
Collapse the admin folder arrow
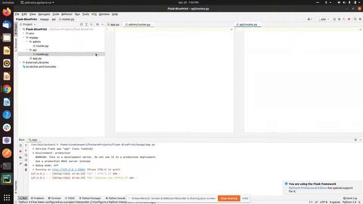27,41
